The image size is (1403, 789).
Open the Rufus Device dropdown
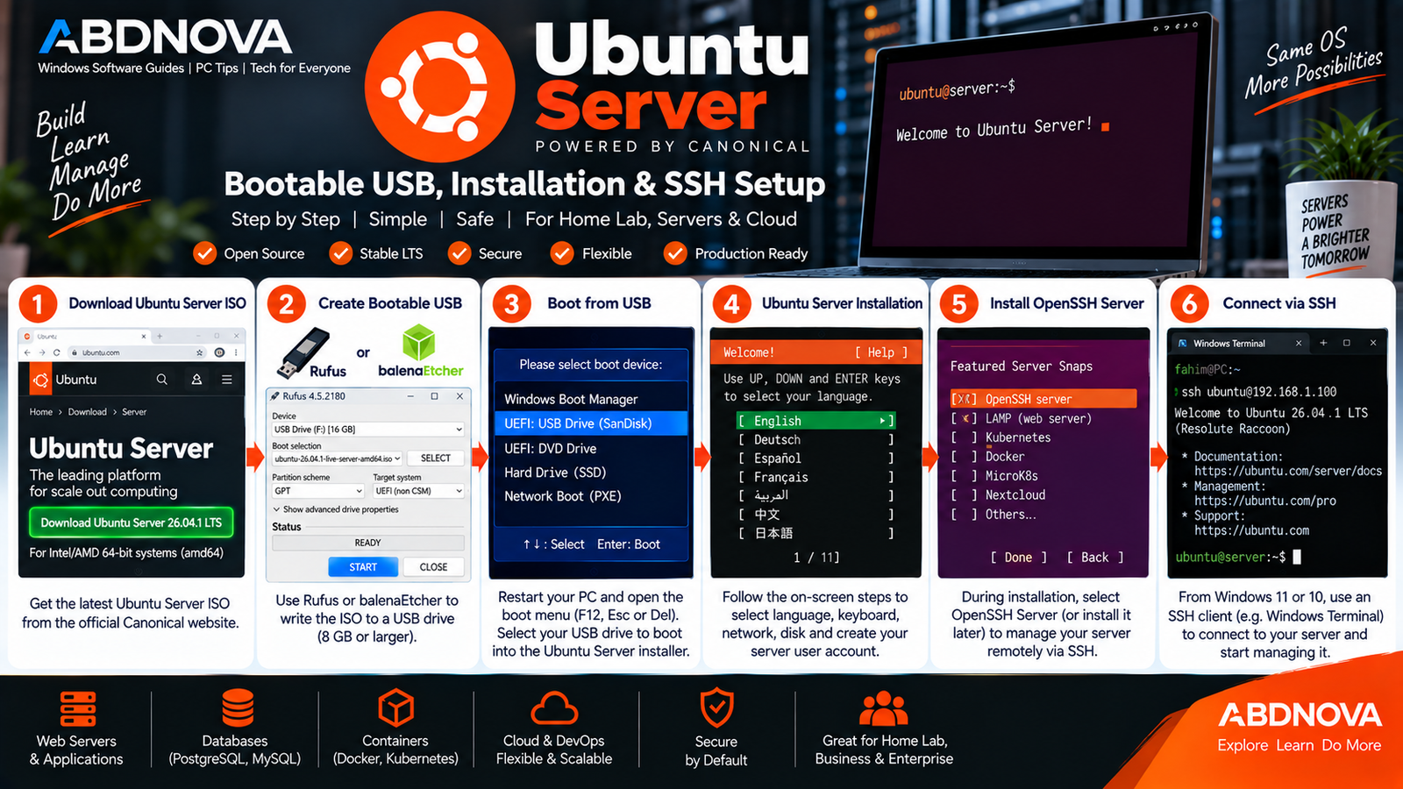click(367, 430)
